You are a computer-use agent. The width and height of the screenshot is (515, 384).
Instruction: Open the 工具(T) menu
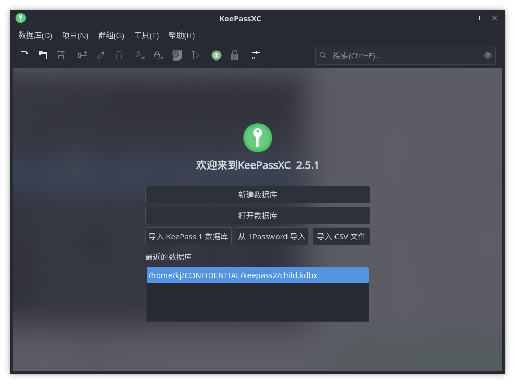click(x=147, y=35)
